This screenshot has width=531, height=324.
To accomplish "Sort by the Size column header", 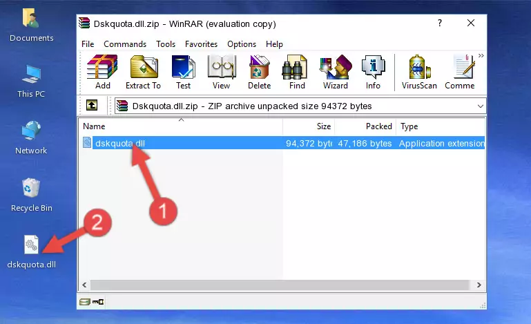I will point(309,126).
